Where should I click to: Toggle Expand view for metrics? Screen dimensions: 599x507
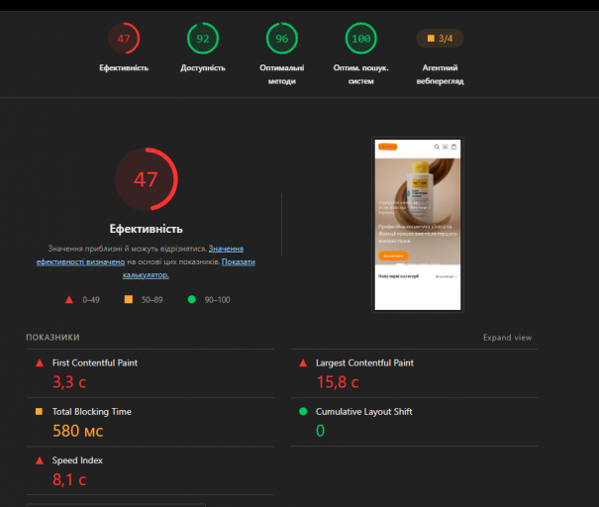pyautogui.click(x=507, y=338)
